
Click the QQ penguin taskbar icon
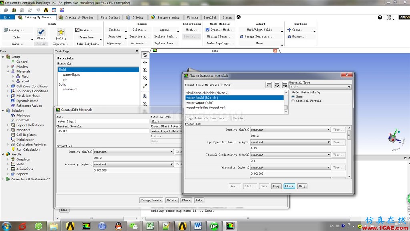[x=118, y=226]
